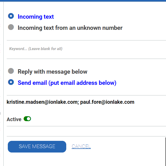Click the empty row below the Active switch
166x166 pixels.
86,131
